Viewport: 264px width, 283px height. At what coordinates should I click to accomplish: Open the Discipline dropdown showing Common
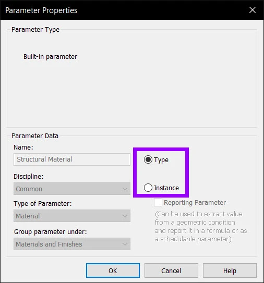[72, 189]
